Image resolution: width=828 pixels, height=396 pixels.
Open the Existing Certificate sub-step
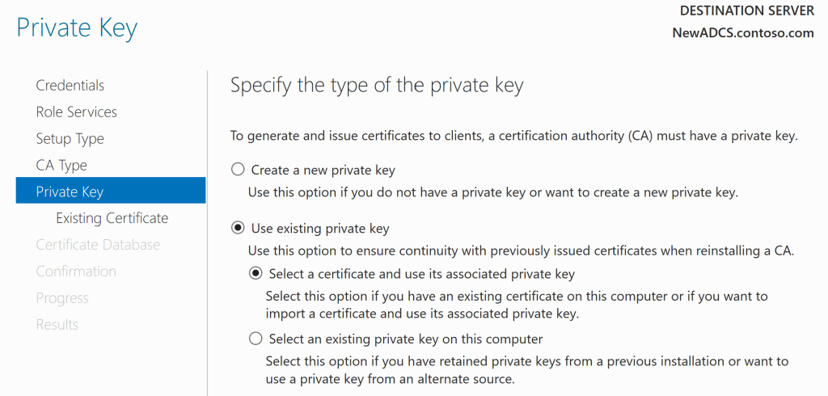[x=112, y=218]
